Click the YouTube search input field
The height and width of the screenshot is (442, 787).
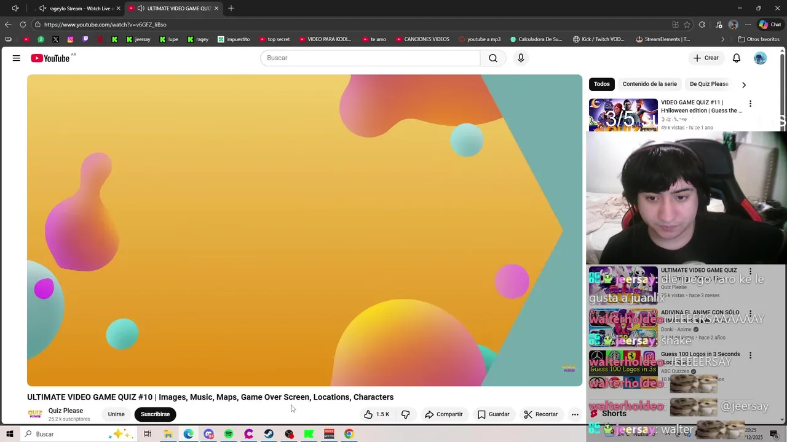(370, 58)
